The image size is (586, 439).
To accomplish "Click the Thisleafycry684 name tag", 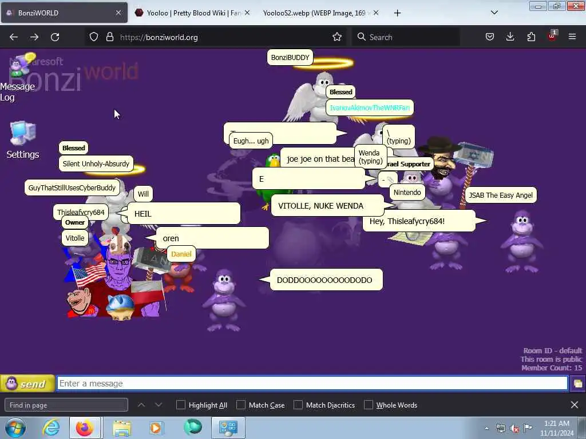I will [x=81, y=212].
